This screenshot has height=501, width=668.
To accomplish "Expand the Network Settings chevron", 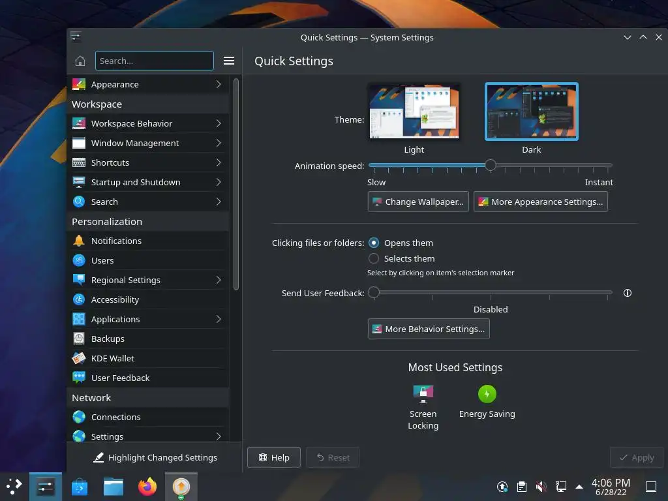I will (219, 436).
